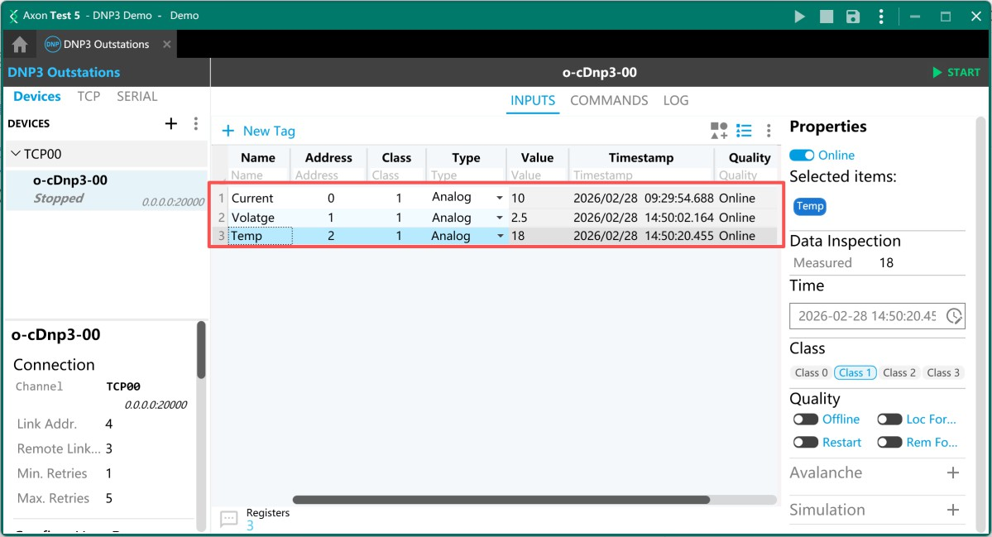
Task: Toggle the Online switch in Properties
Action: coord(802,156)
